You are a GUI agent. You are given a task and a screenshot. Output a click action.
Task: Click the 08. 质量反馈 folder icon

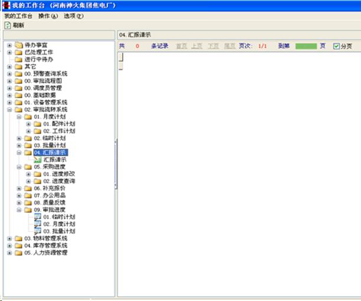[28, 202]
